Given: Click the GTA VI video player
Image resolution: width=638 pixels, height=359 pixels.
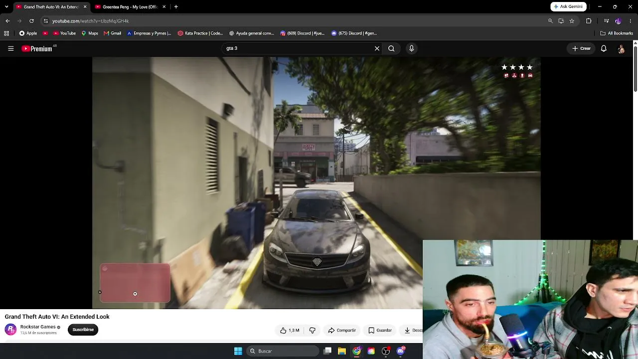Looking at the screenshot, I should (x=316, y=182).
